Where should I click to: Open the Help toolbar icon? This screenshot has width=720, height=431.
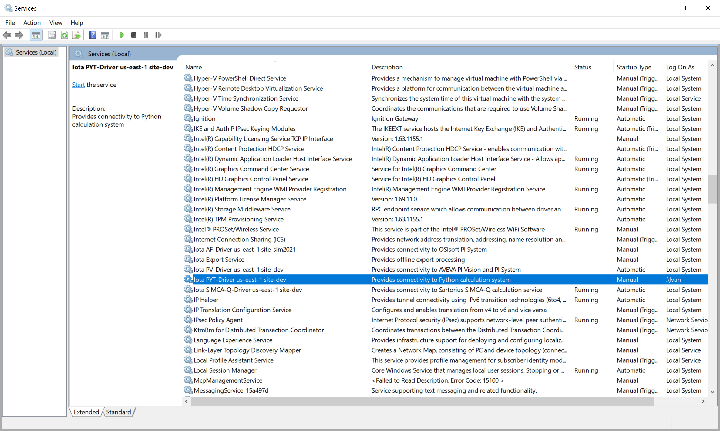(93, 35)
